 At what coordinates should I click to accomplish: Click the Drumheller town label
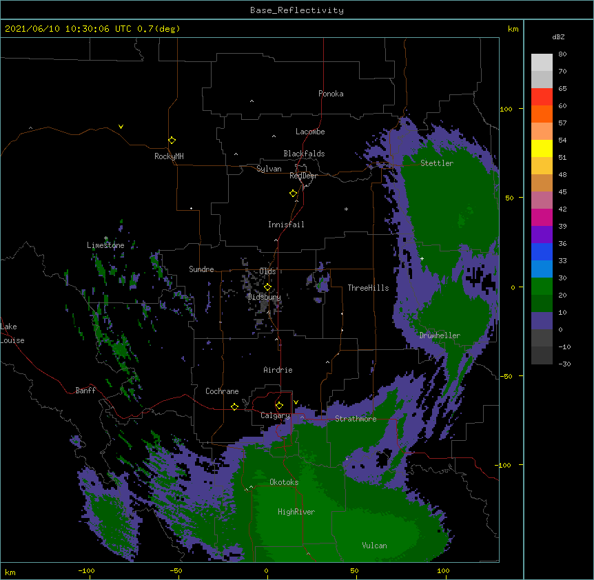[440, 335]
